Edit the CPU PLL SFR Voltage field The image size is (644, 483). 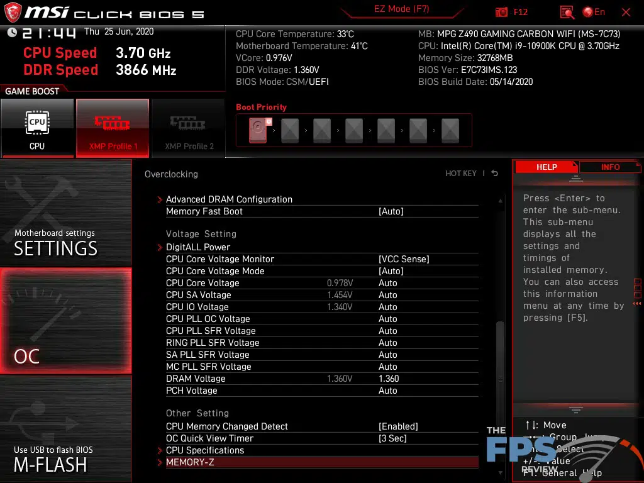click(x=387, y=331)
